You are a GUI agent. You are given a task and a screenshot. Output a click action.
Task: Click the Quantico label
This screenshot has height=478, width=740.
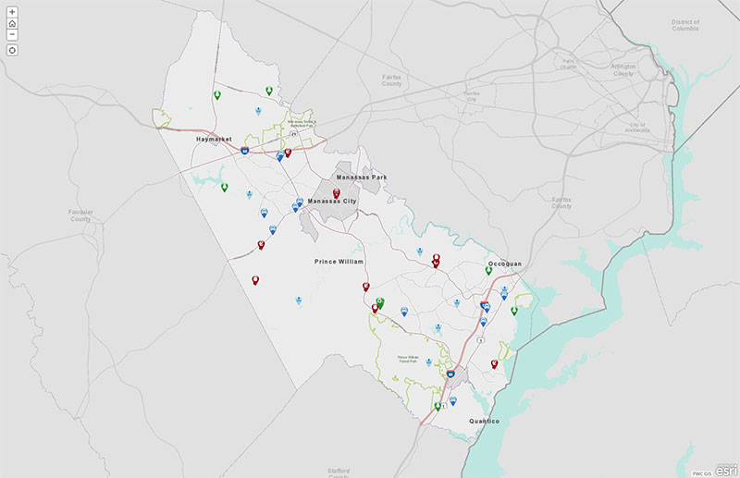click(484, 421)
